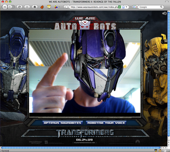Click the green share icon in address bar
Viewport: 170px width, 152px height.
pyautogui.click(x=120, y=7)
